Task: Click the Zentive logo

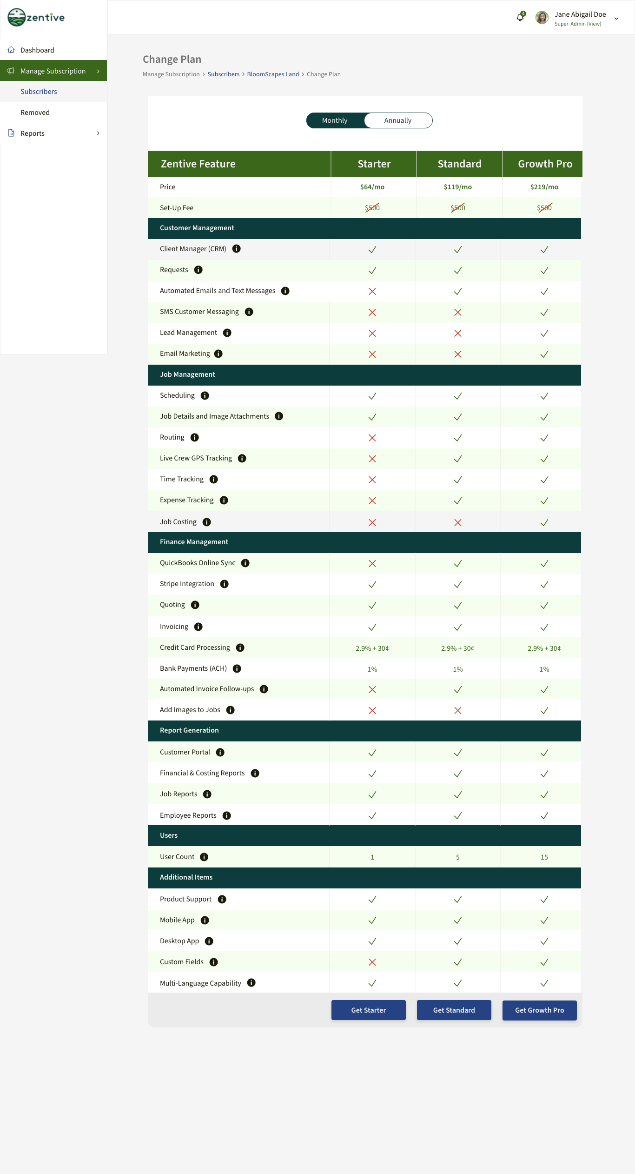Action: [x=36, y=18]
